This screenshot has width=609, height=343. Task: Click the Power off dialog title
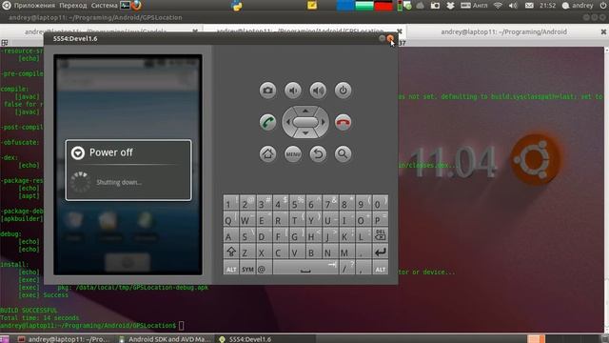pos(110,152)
